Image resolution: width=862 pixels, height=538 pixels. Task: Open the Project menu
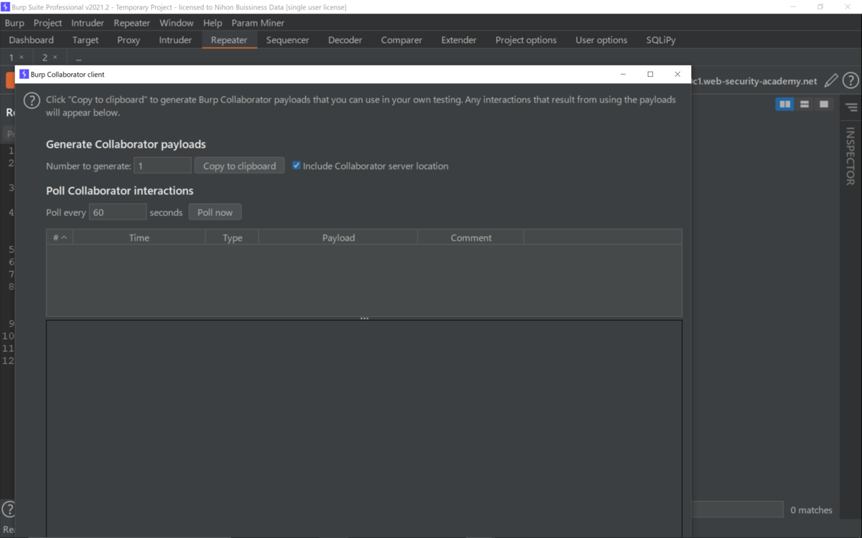tap(48, 23)
